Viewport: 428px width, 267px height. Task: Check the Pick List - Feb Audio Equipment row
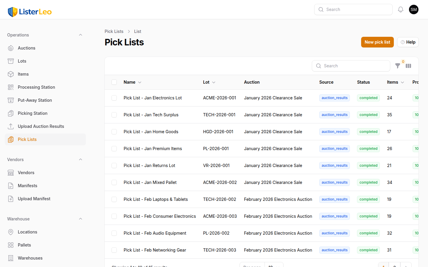[x=114, y=233]
